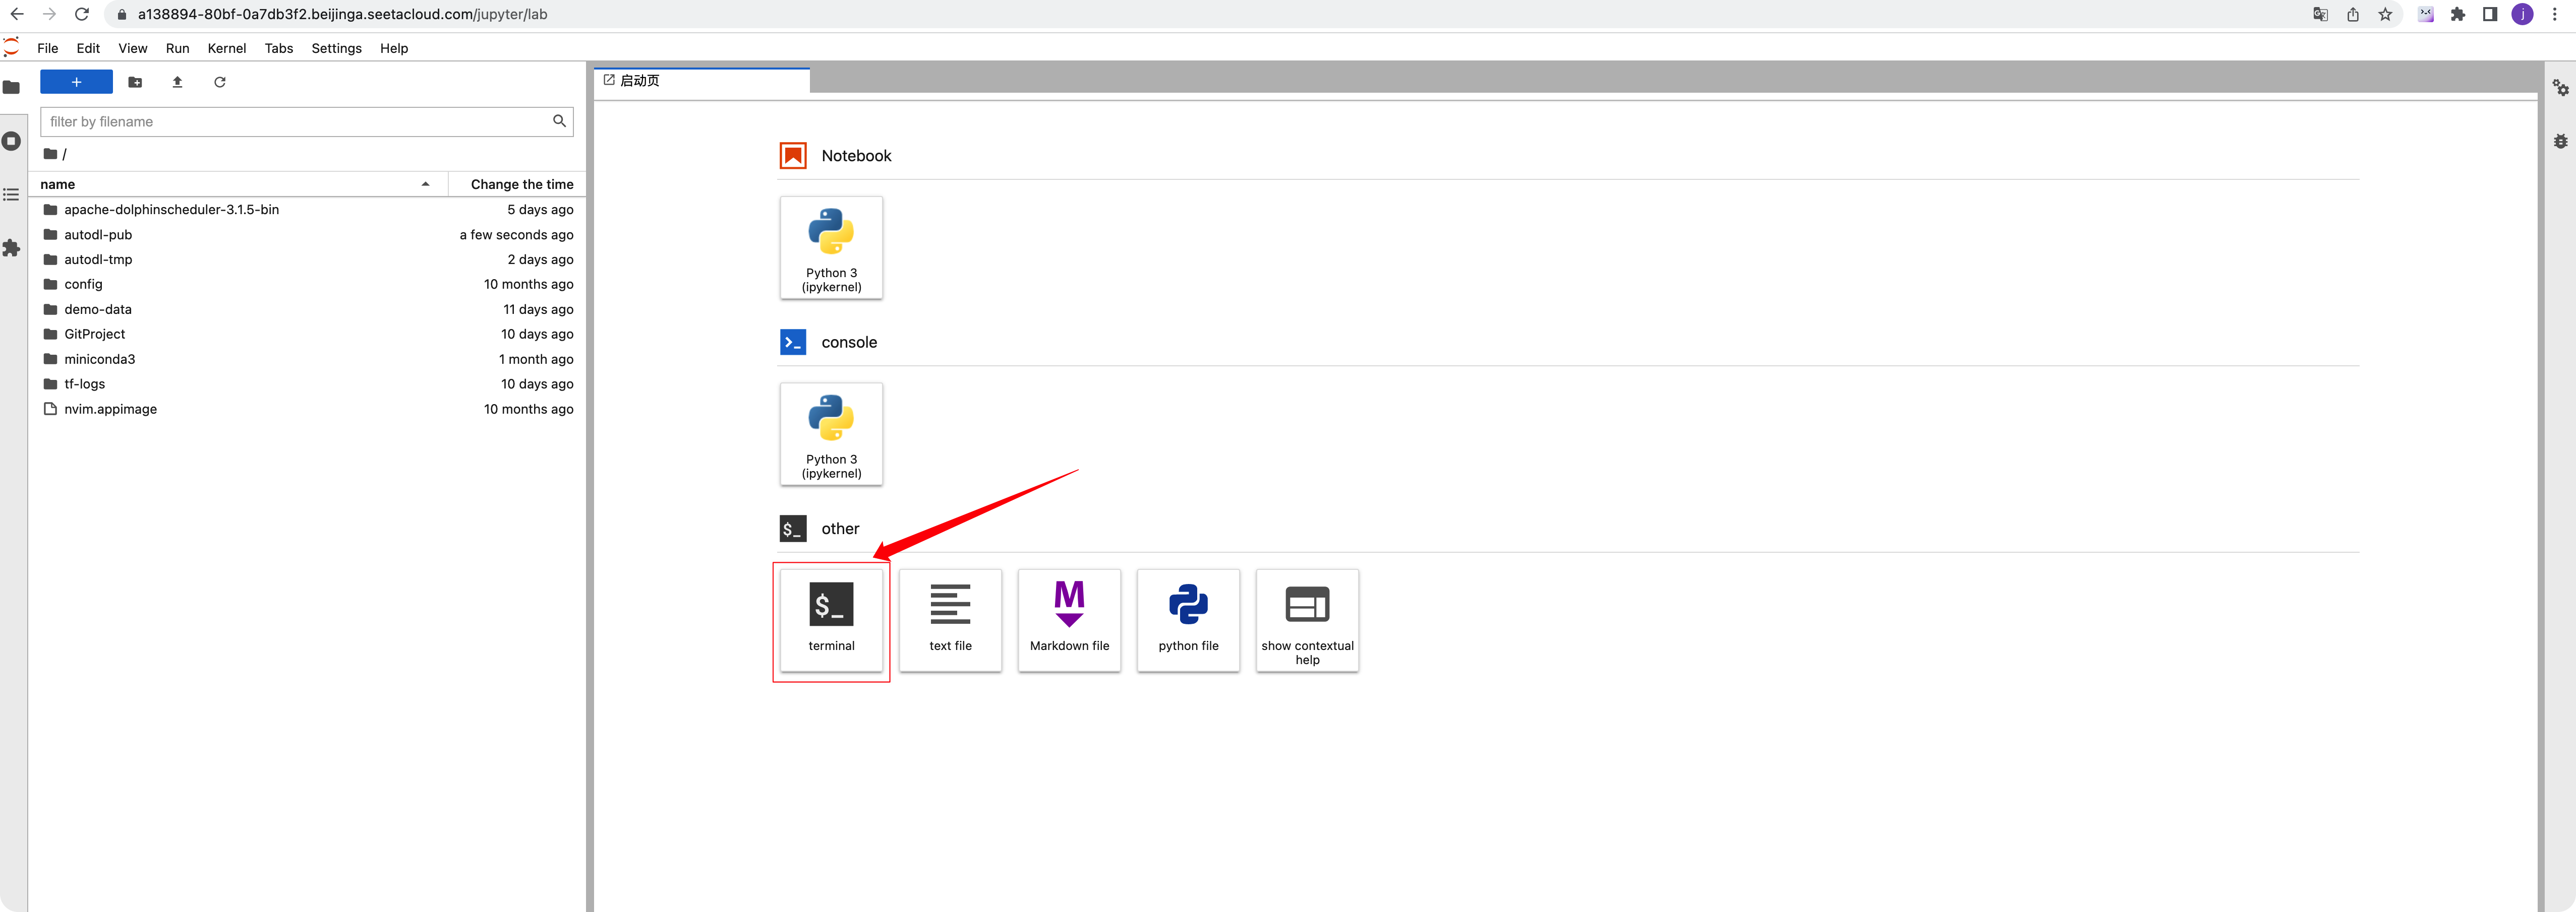Toggle the browser side panel

pyautogui.click(x=2490, y=14)
